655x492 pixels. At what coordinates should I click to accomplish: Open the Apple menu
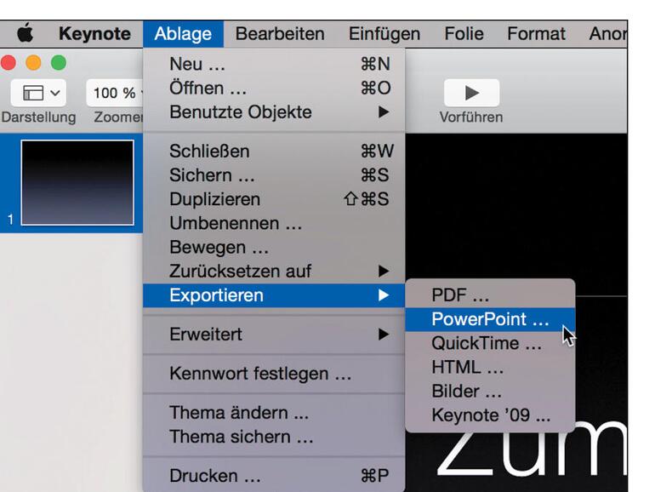pos(25,33)
